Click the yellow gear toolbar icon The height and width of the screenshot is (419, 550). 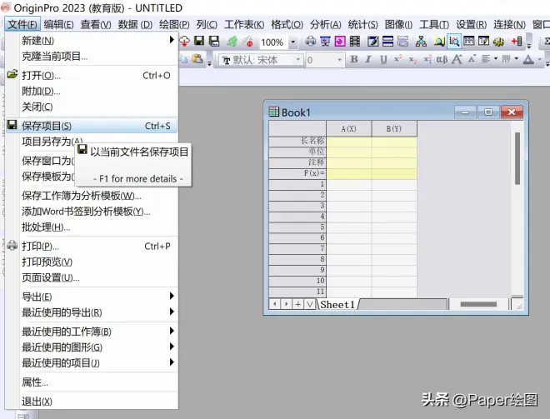(498, 42)
